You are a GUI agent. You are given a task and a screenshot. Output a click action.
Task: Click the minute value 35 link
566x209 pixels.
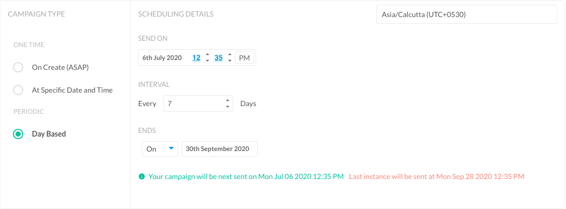coord(218,58)
